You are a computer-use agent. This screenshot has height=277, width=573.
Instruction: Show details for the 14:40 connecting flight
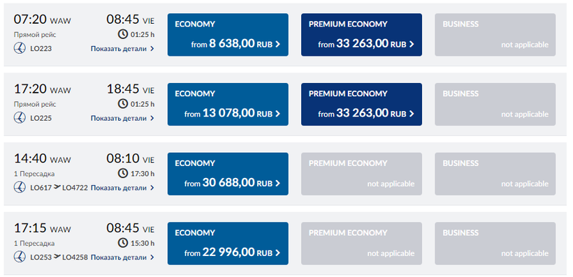point(122,188)
